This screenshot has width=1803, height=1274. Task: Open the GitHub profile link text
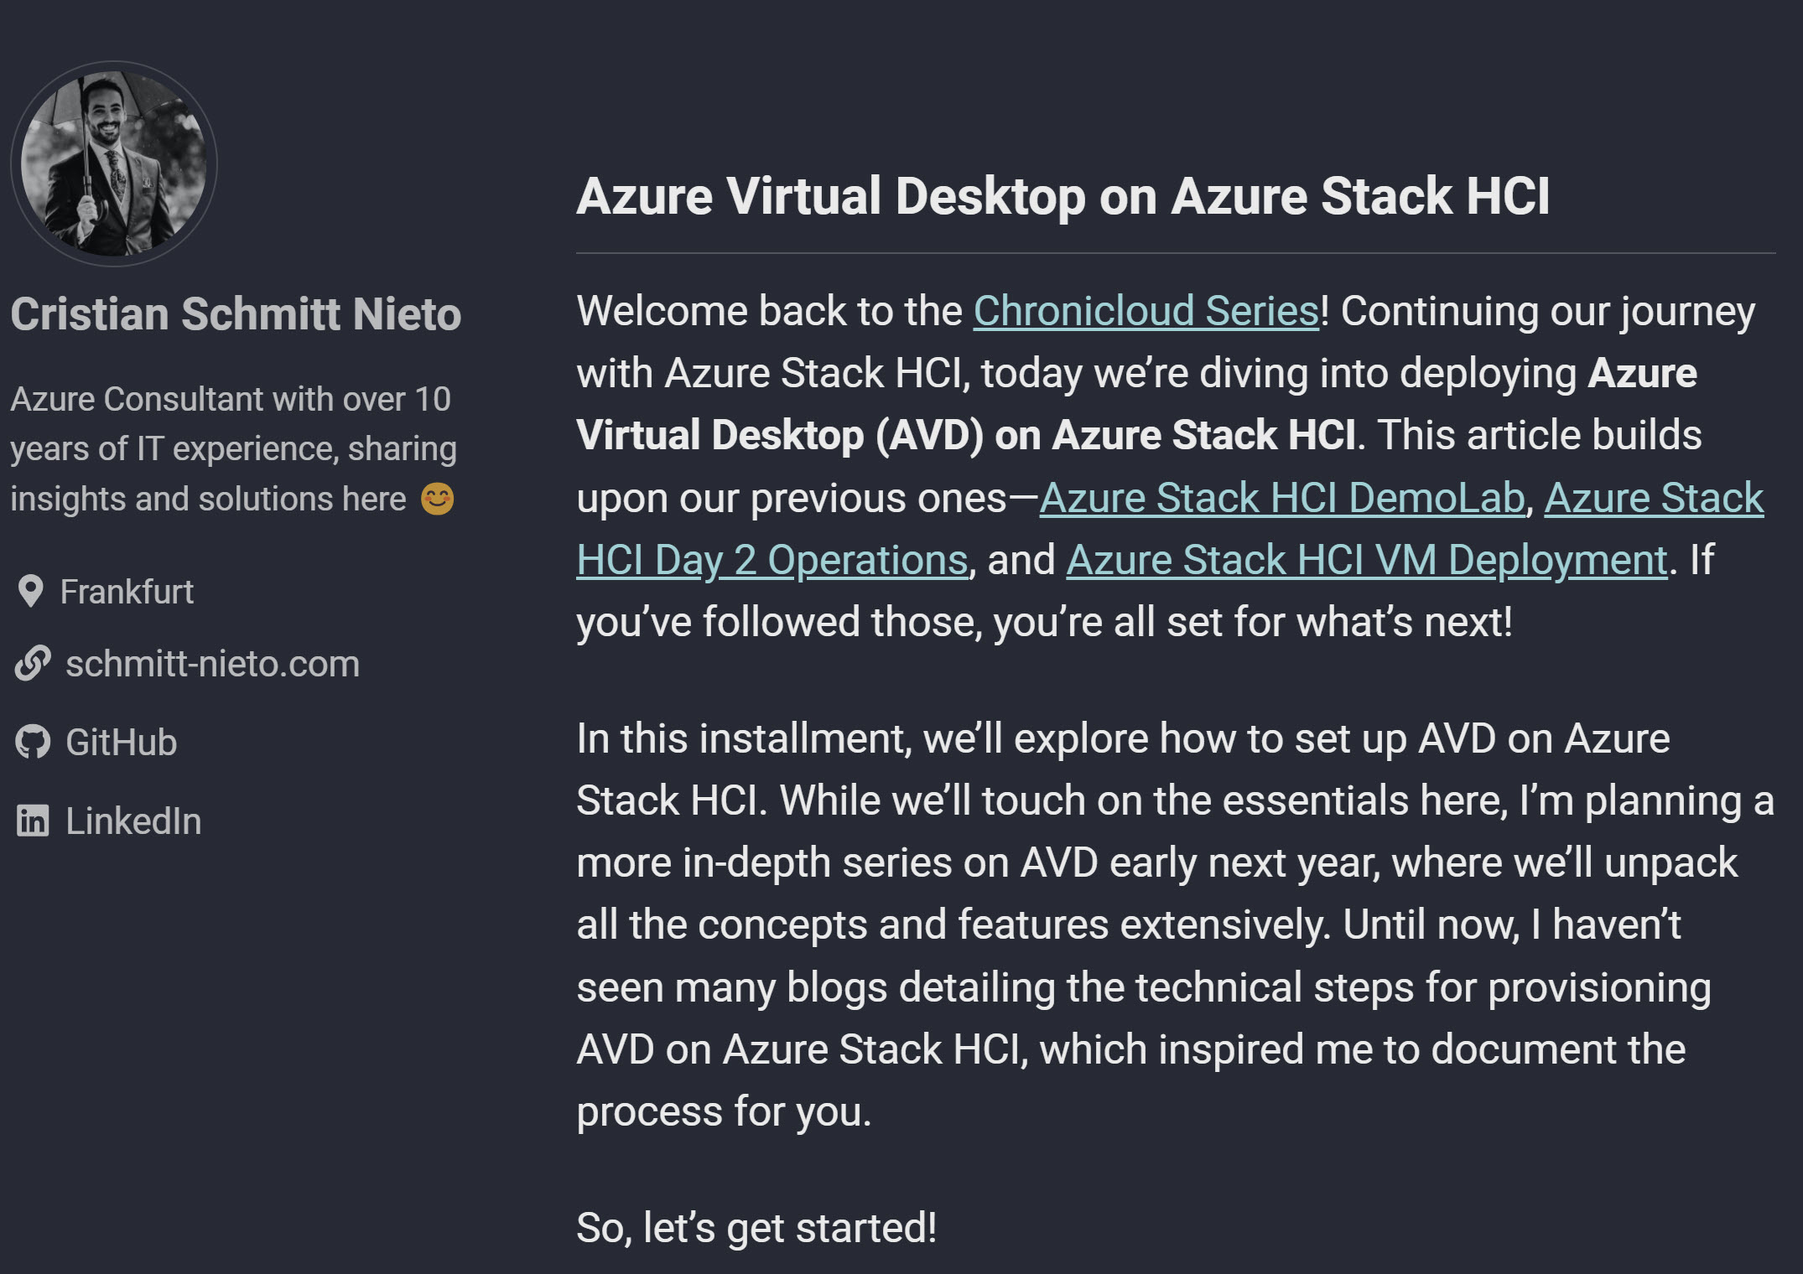(122, 743)
